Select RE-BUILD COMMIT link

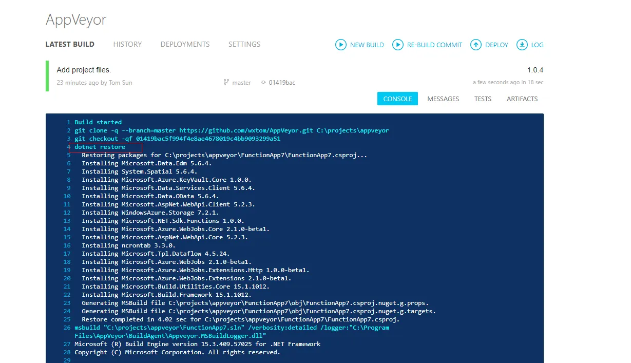click(435, 45)
